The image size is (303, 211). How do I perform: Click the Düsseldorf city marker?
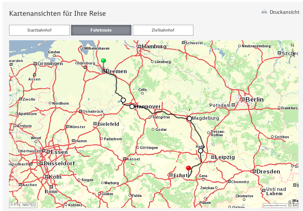click(x=41, y=163)
